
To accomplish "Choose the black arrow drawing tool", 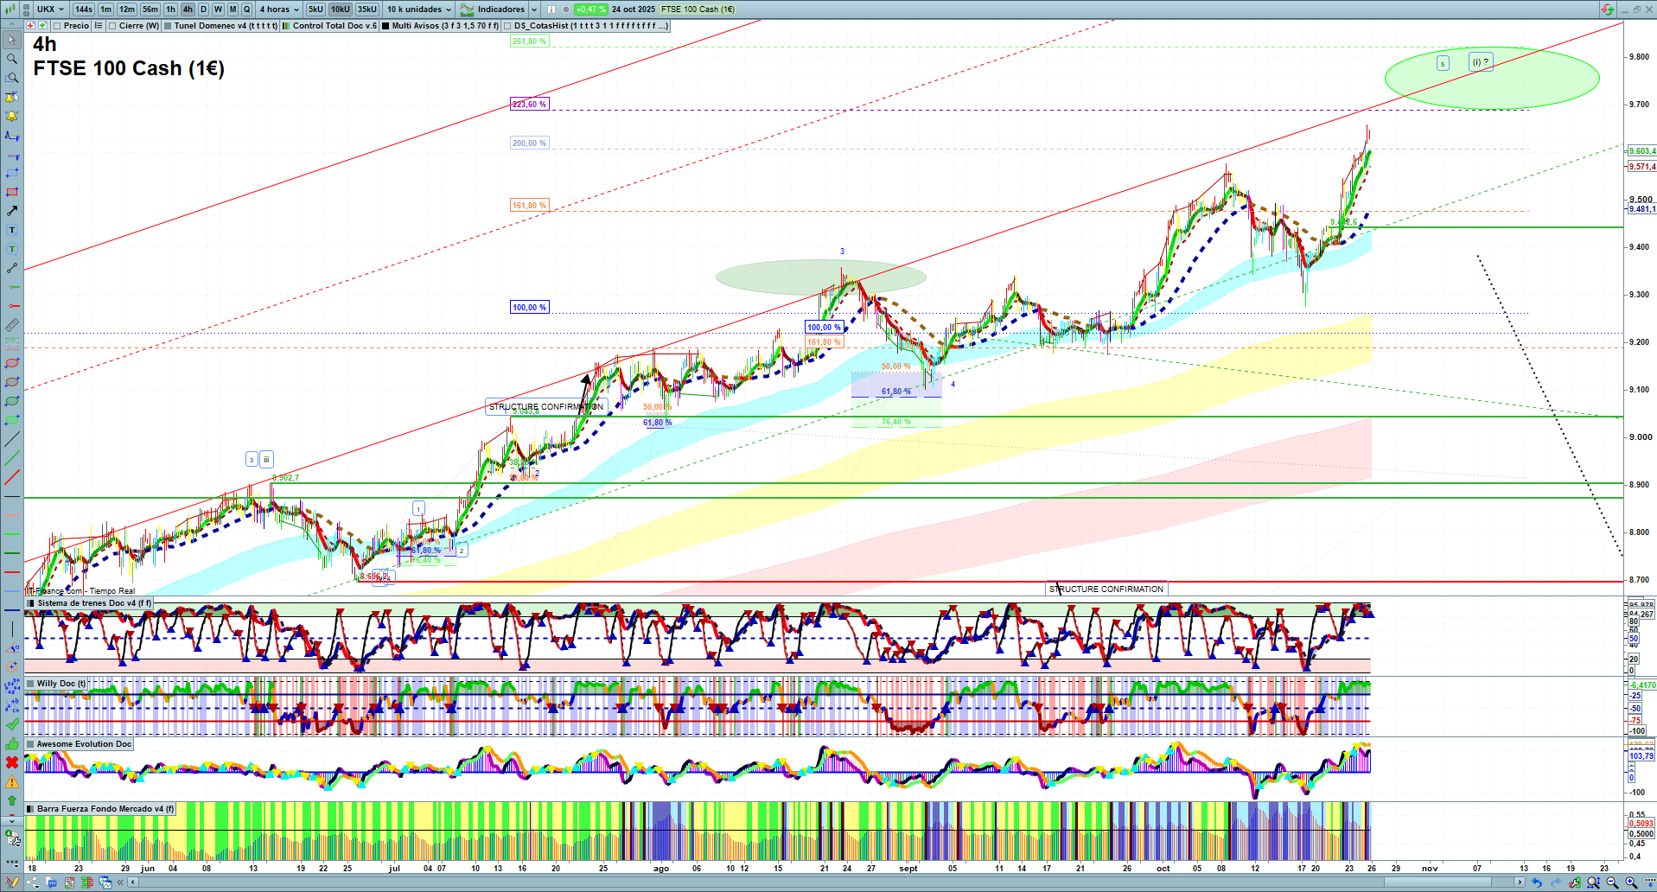I will pos(12,211).
